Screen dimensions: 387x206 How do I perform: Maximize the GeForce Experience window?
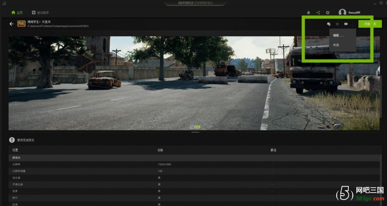[381, 3]
